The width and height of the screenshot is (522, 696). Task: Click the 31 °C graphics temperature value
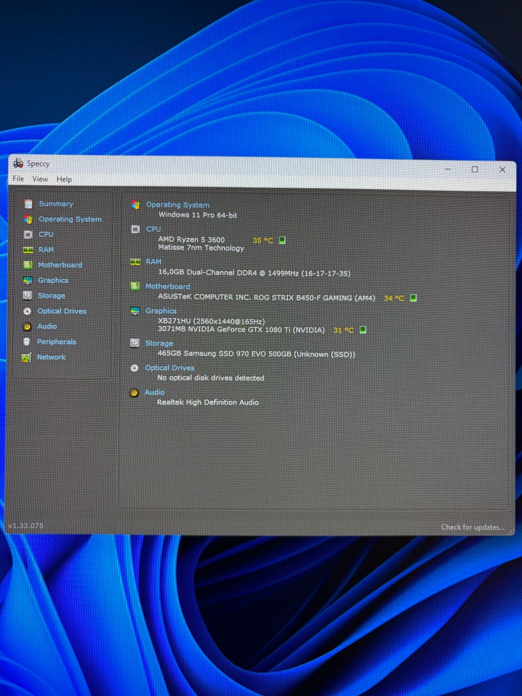pyautogui.click(x=343, y=330)
